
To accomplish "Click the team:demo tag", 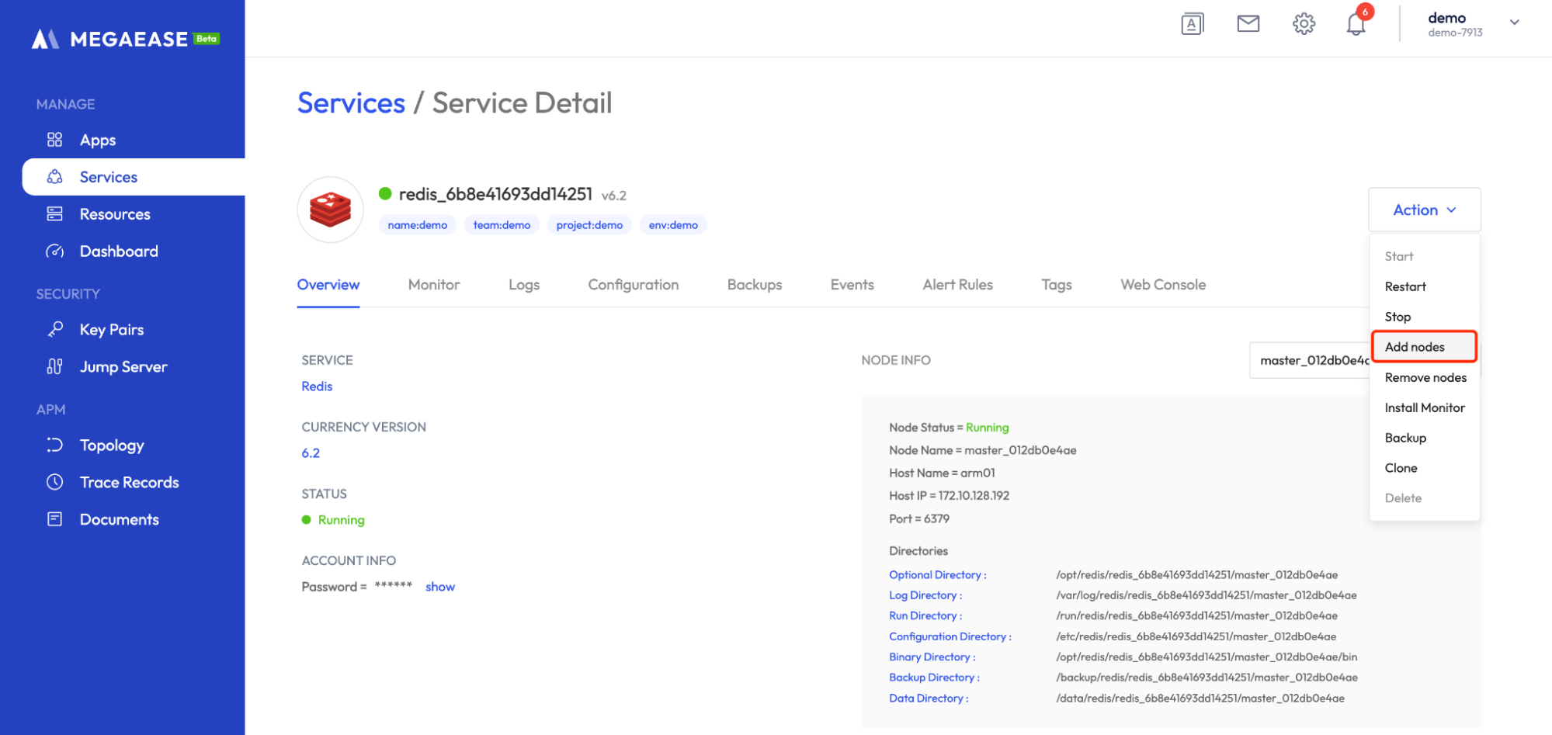I will pyautogui.click(x=502, y=225).
